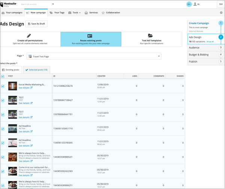The height and width of the screenshot is (189, 225).
Task: Open the user profile icon
Action: [195, 4]
